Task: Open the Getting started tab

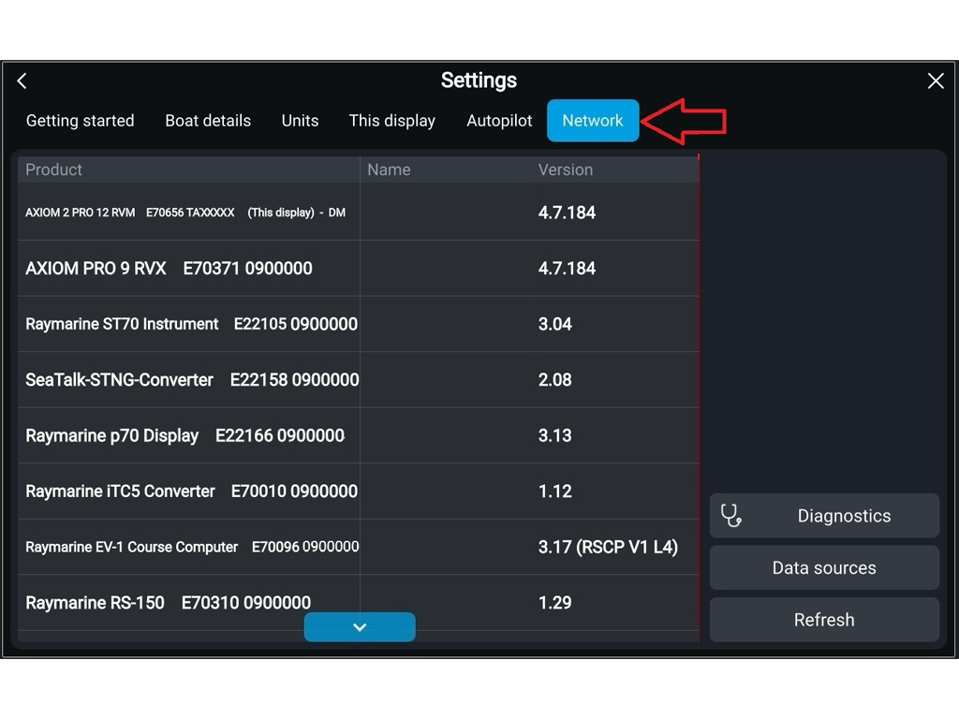Action: click(81, 121)
